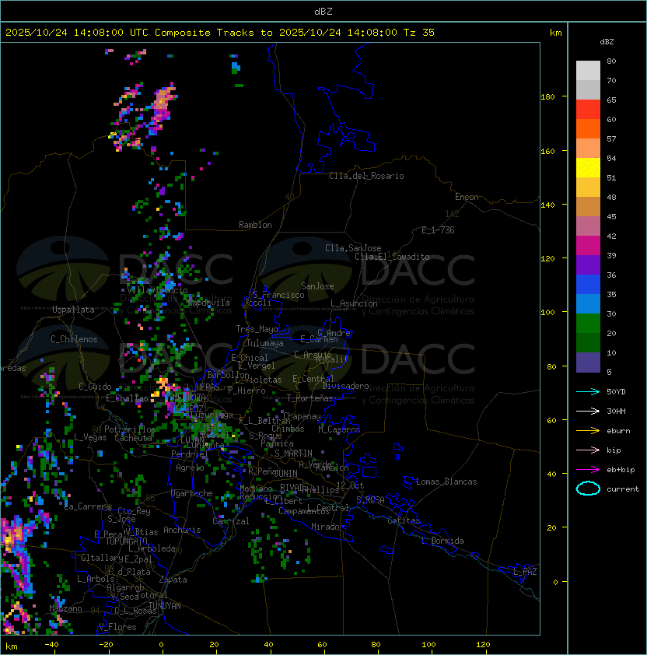Viewport: 647px width, 655px height.
Task: Click the Mirador map label
Action: 327,527
